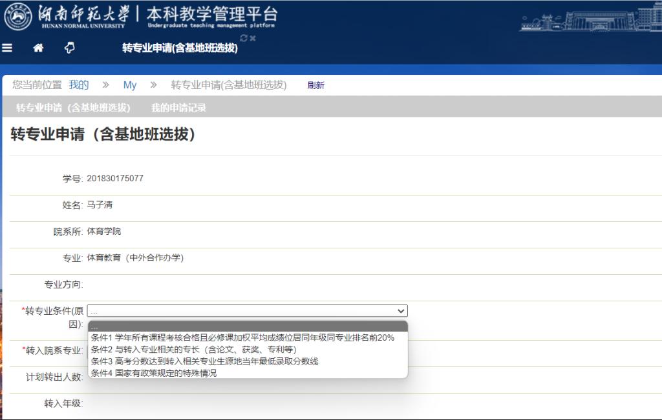Click the My breadcrumb link
Viewport: 662px width, 420px height.
click(130, 85)
